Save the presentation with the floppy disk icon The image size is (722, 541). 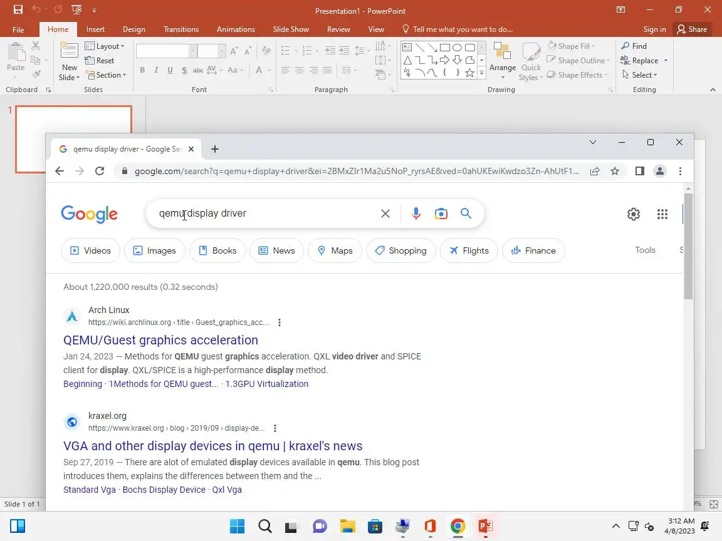18,9
